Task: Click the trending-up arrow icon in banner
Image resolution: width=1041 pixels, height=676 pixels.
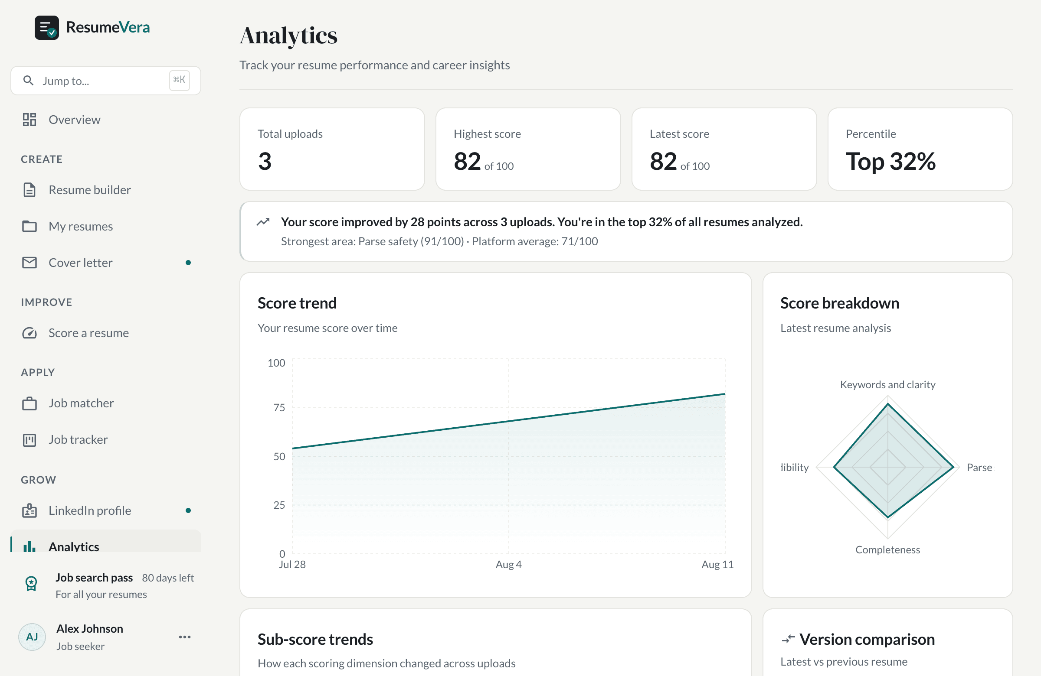Action: coord(263,221)
